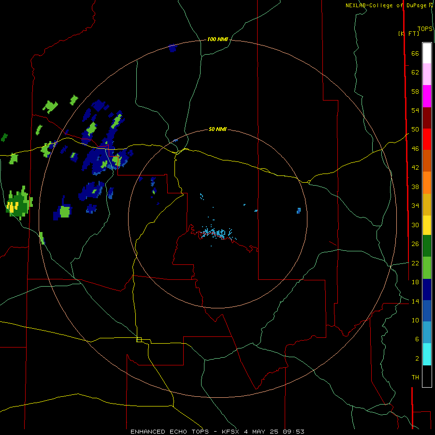Click the gold legend swatch

(427, 204)
